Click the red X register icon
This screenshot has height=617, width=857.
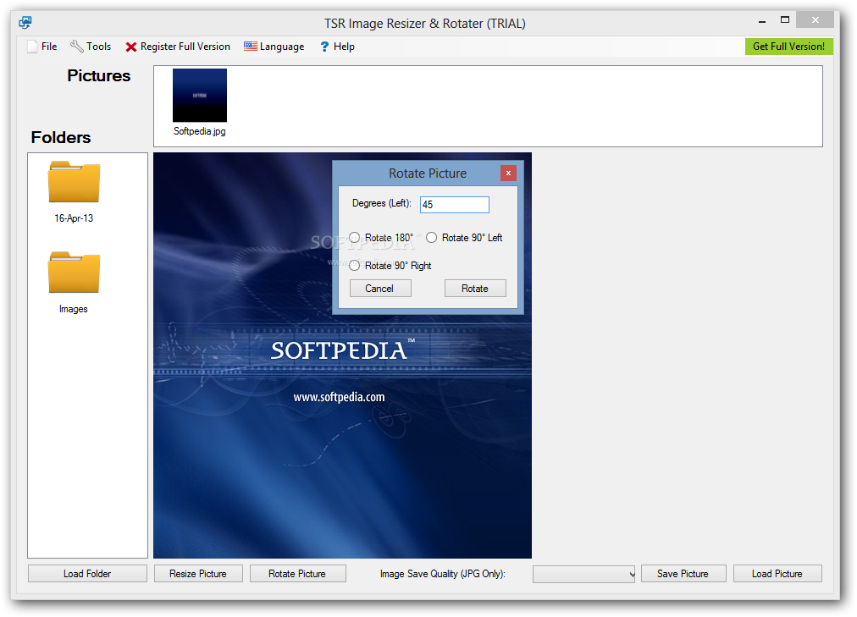click(x=130, y=47)
